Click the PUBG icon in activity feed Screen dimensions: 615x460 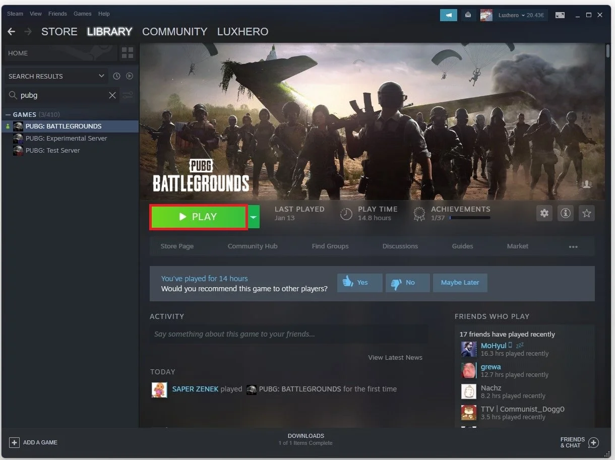pos(252,389)
